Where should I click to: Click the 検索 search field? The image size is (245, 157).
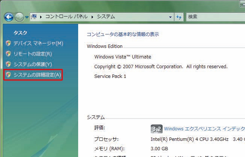(215, 17)
